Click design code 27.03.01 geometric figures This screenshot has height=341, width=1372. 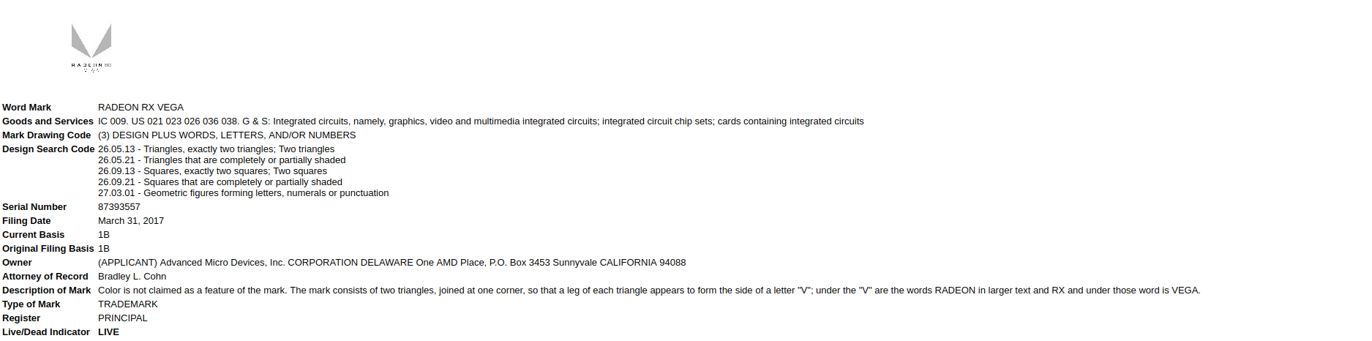244,193
